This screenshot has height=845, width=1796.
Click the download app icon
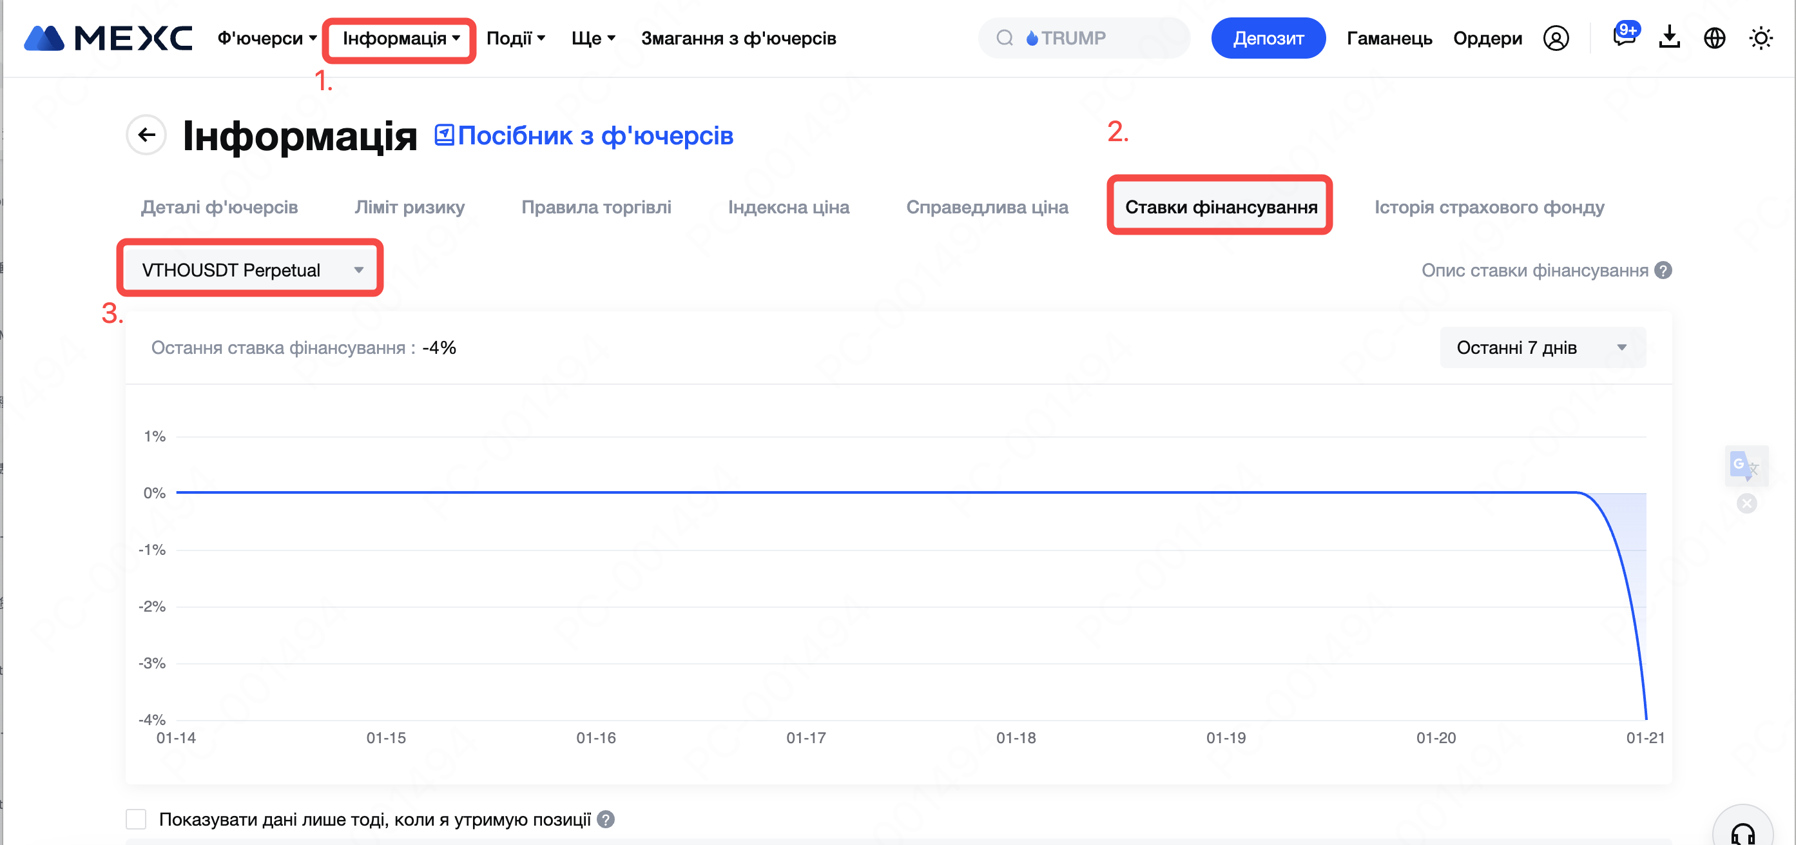1669,37
